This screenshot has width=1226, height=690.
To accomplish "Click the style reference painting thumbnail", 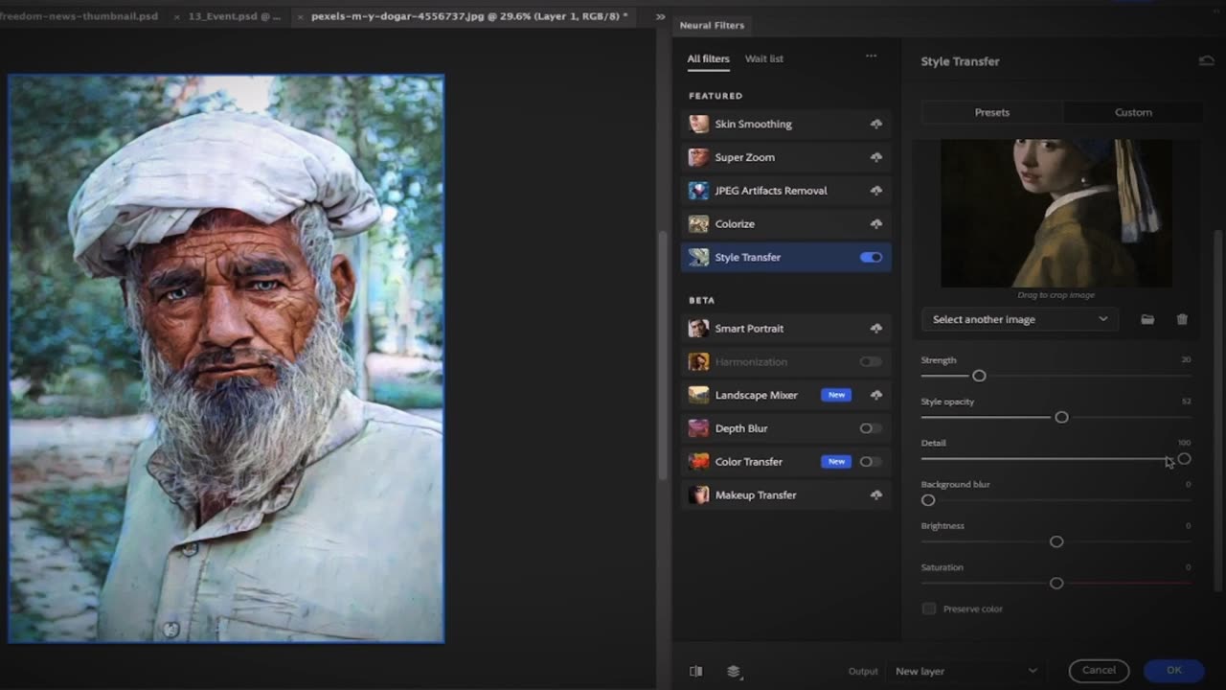I will (x=1056, y=213).
